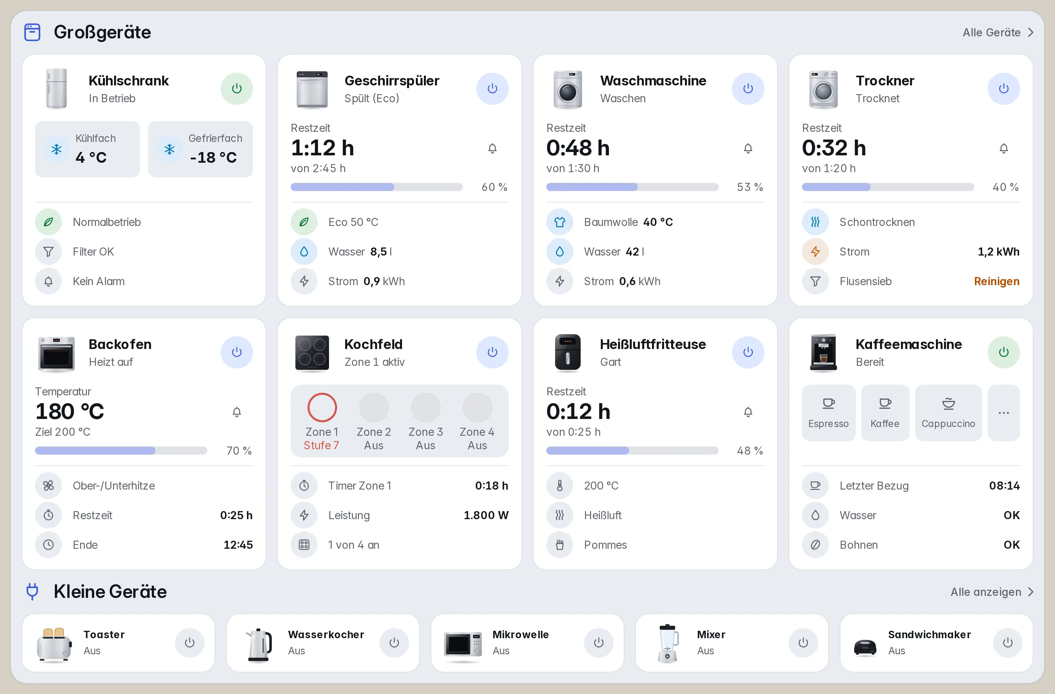This screenshot has width=1055, height=694.
Task: Click the Normalbetrieb leaf icon
Action: coord(48,222)
